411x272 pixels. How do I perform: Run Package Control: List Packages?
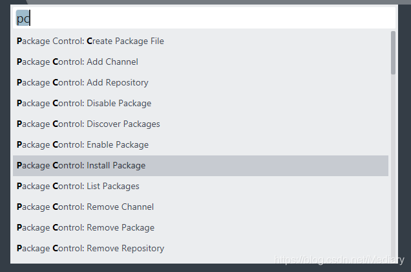pyautogui.click(x=200, y=187)
